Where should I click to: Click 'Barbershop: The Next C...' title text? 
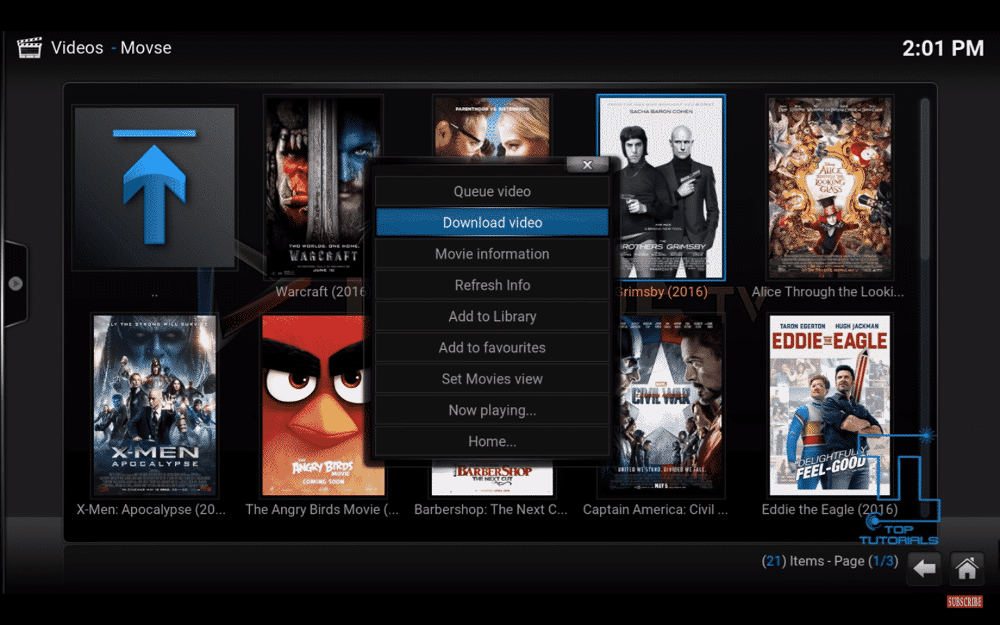coord(491,510)
